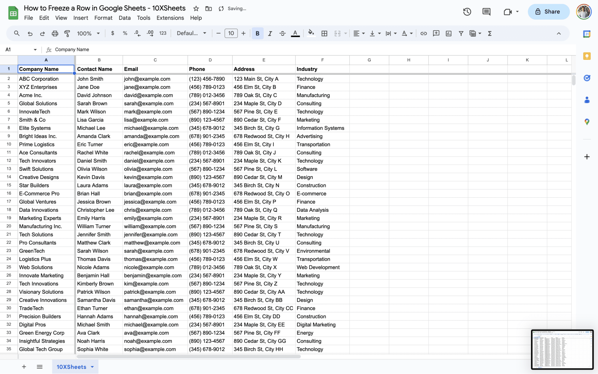Click the insert chart icon

(x=448, y=33)
